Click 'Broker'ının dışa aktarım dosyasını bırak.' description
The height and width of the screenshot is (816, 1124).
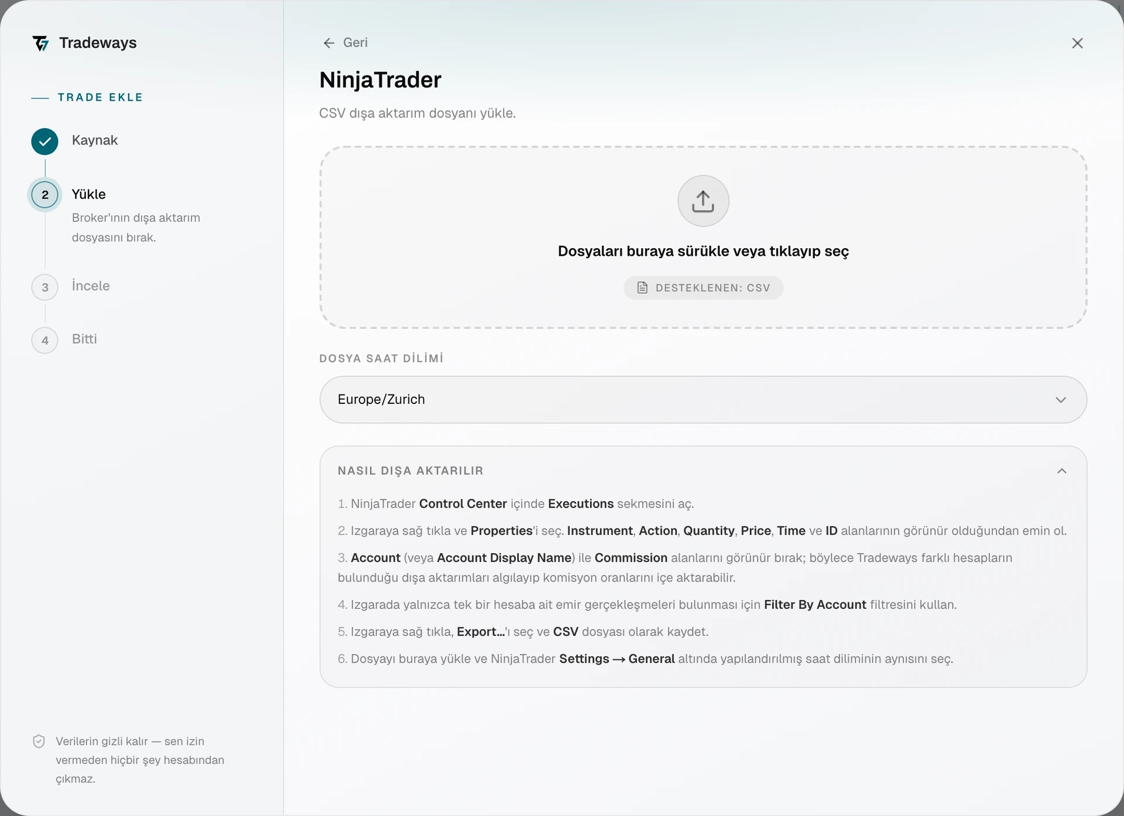136,228
